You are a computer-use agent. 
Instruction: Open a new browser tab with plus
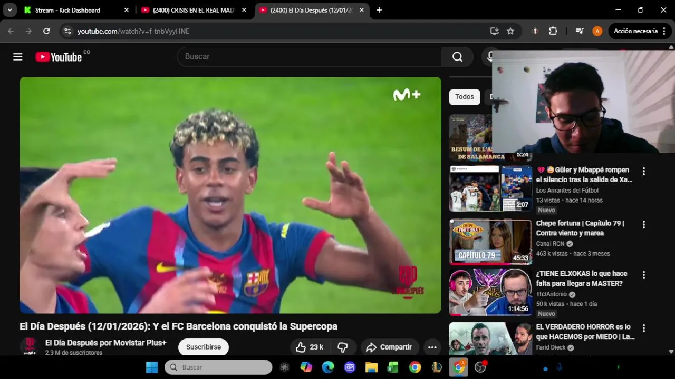(379, 10)
